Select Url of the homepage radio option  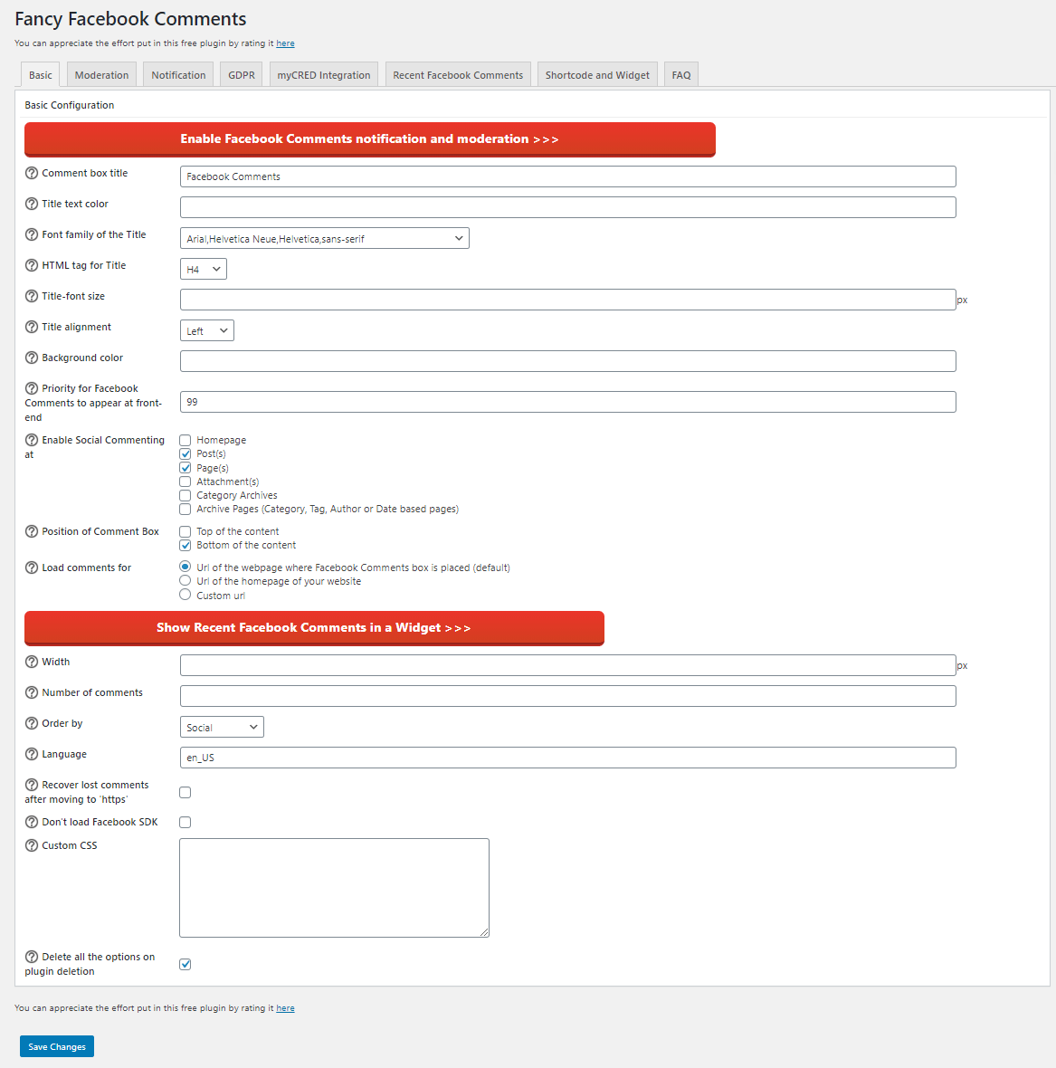[186, 580]
